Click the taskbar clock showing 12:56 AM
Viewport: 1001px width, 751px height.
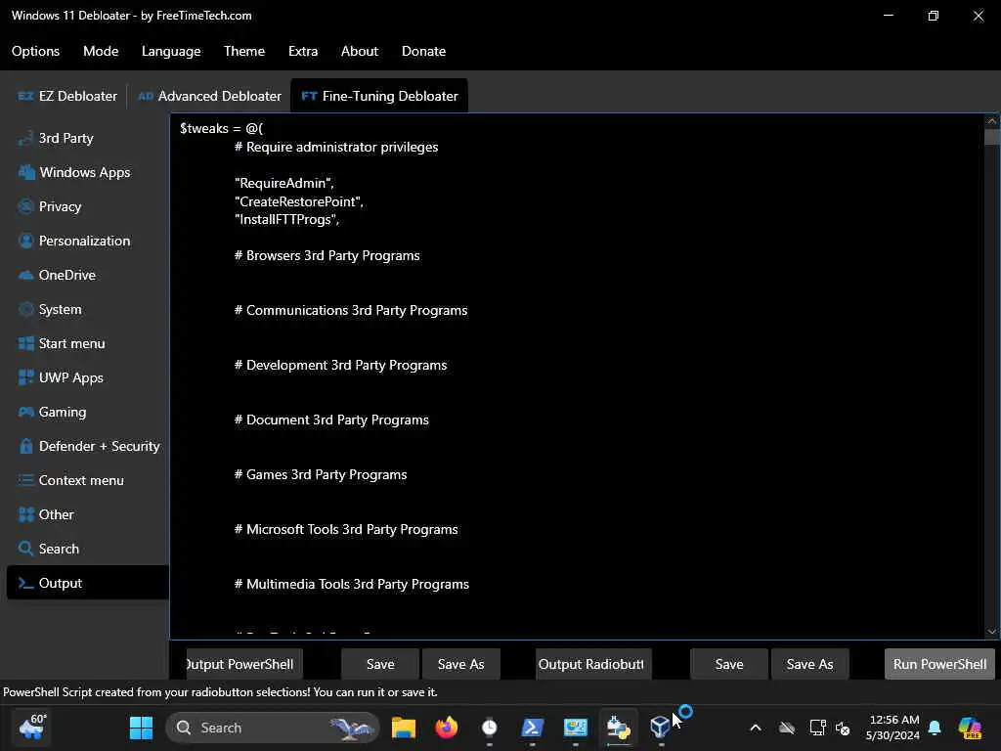(x=893, y=728)
